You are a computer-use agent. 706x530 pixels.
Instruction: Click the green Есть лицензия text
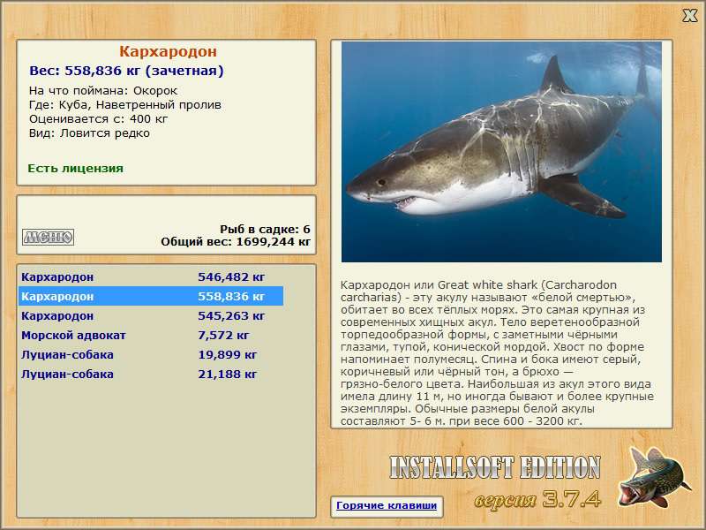[x=76, y=169]
